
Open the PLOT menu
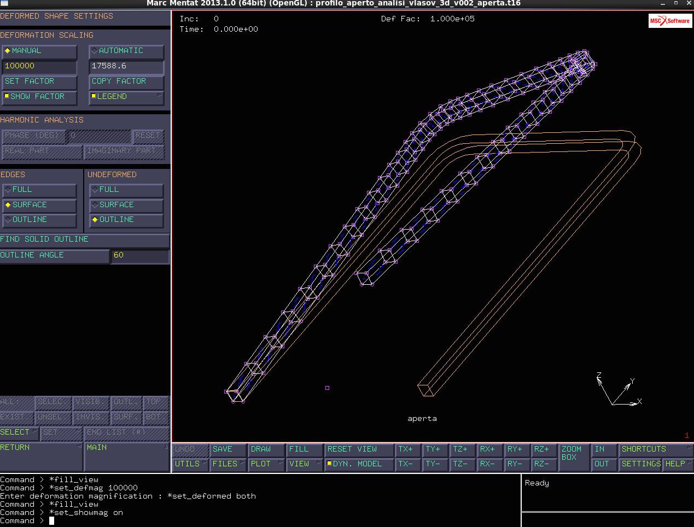coord(266,464)
